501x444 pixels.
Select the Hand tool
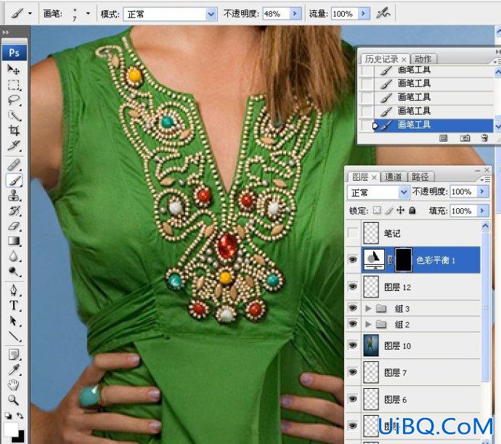13,385
